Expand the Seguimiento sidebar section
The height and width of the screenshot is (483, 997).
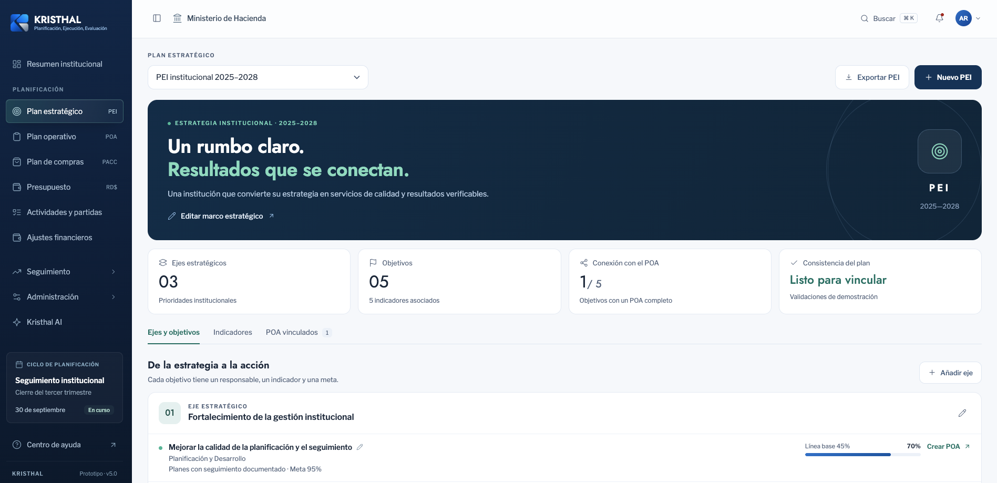tap(65, 272)
